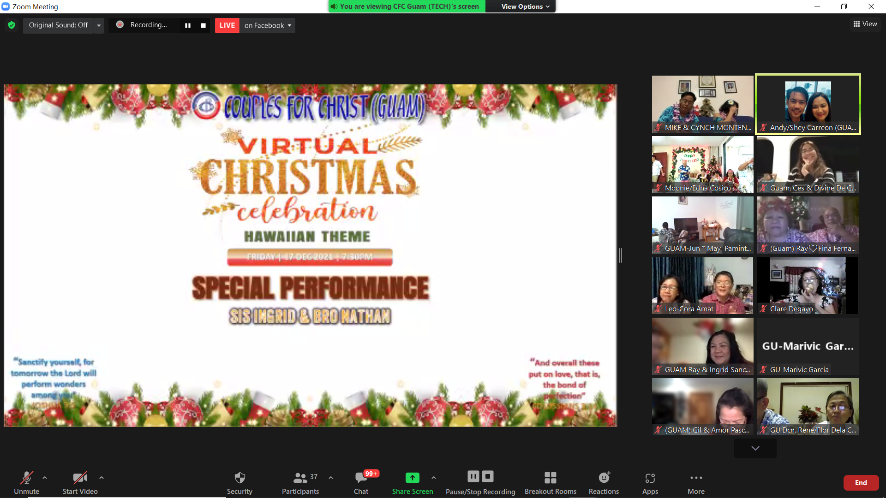Open View Options menu

point(525,6)
